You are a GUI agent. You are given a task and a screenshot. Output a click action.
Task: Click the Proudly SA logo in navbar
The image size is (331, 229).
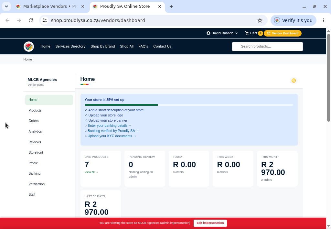(29, 47)
